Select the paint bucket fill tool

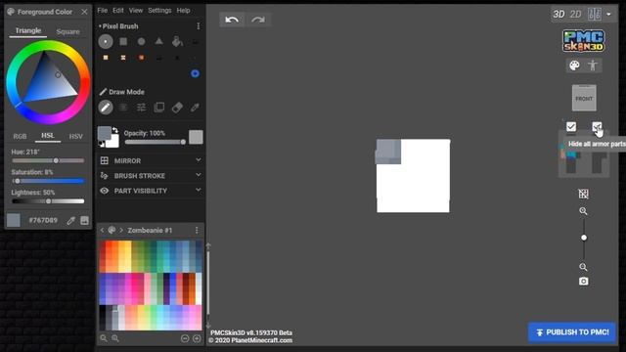point(177,41)
